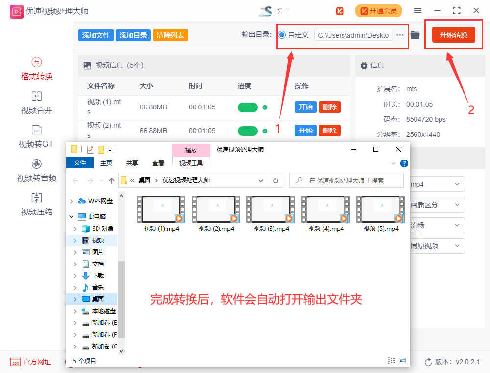Viewport: 490px width, 373px height.
Task: Open the 格式转换 format conversion module
Action: tap(37, 69)
